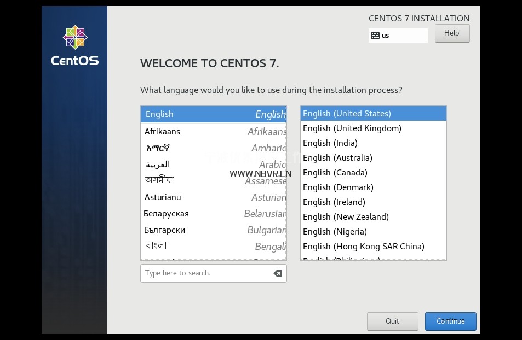
Task: Choose Belarusian language row
Action: tap(213, 214)
